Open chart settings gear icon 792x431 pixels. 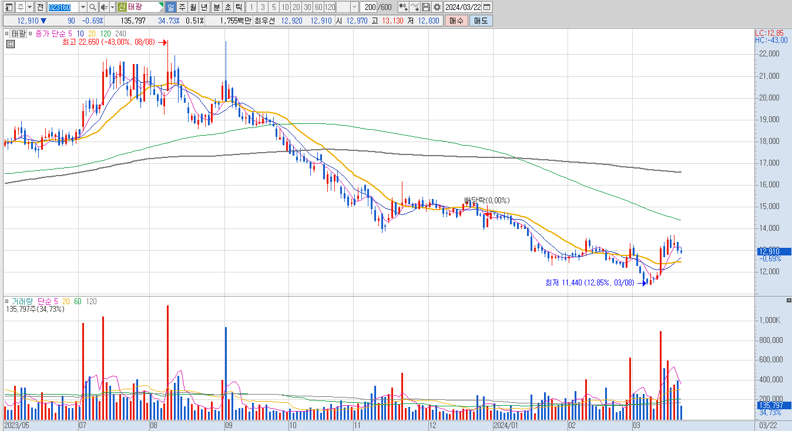437,7
